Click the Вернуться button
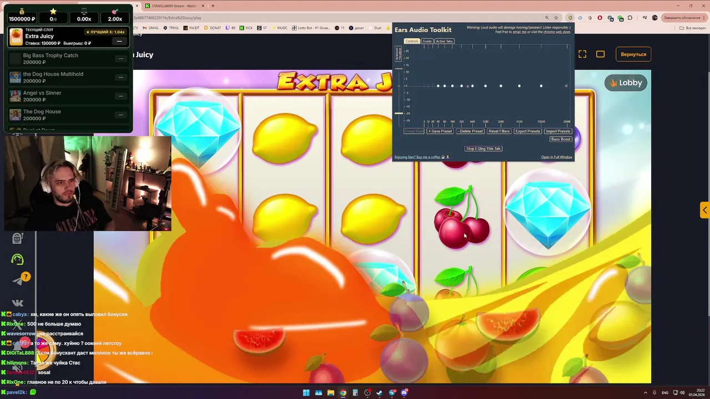The image size is (710, 399). click(633, 54)
